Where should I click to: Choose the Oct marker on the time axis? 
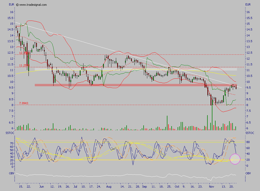pyautogui.click(x=177, y=187)
